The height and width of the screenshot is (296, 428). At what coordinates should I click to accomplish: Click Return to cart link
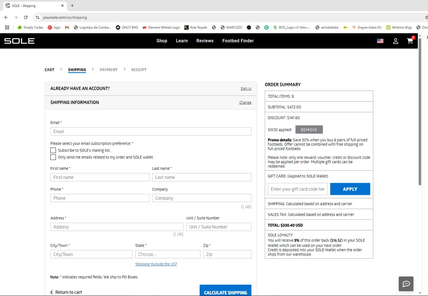tap(66, 292)
